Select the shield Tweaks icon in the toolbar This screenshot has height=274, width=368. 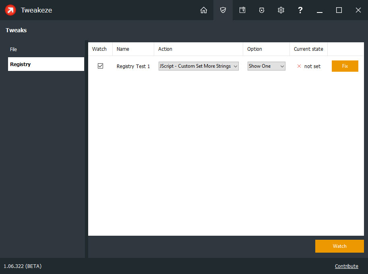tap(223, 10)
